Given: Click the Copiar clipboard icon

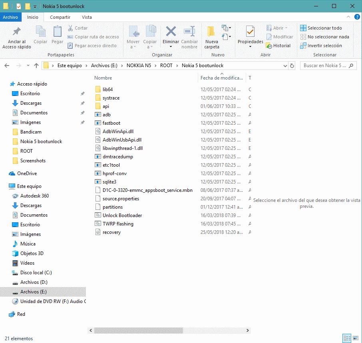Looking at the screenshot, I should pyautogui.click(x=40, y=32).
